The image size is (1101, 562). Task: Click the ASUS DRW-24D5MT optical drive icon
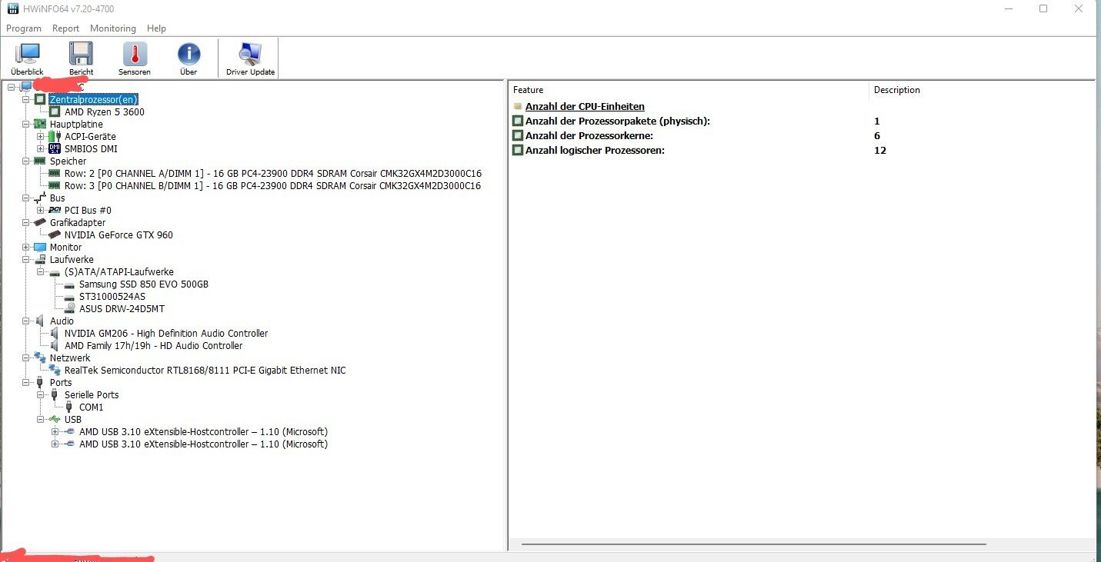click(69, 309)
